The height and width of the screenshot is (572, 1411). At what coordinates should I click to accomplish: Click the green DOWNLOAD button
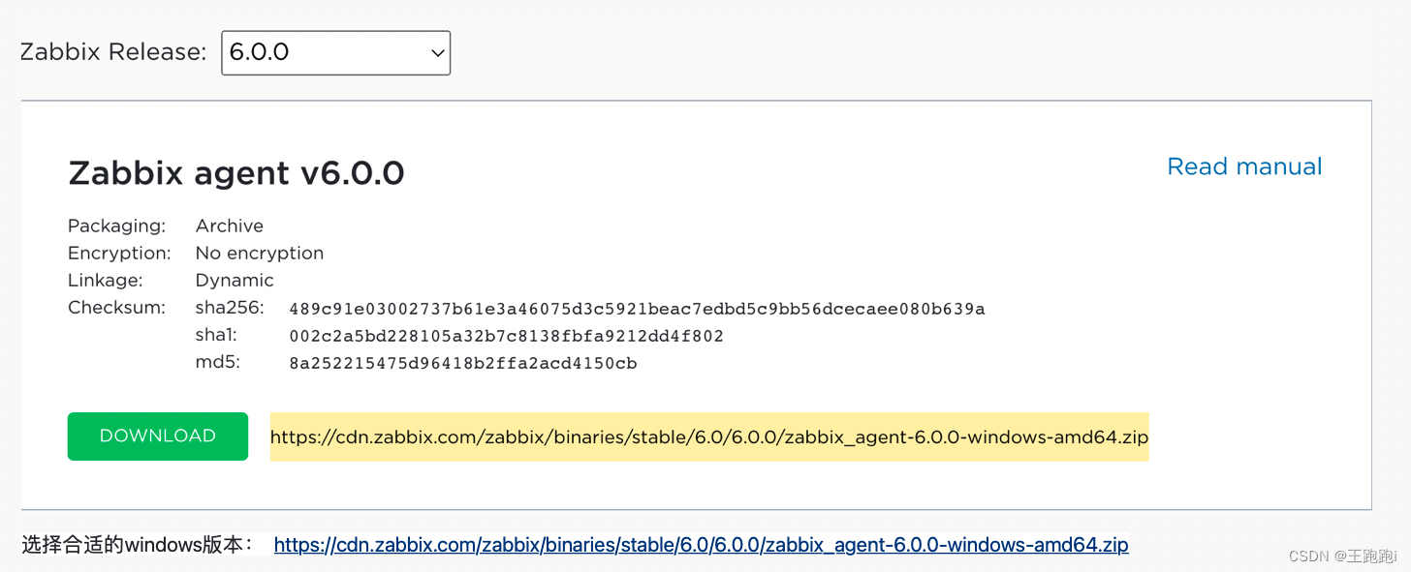tap(157, 437)
